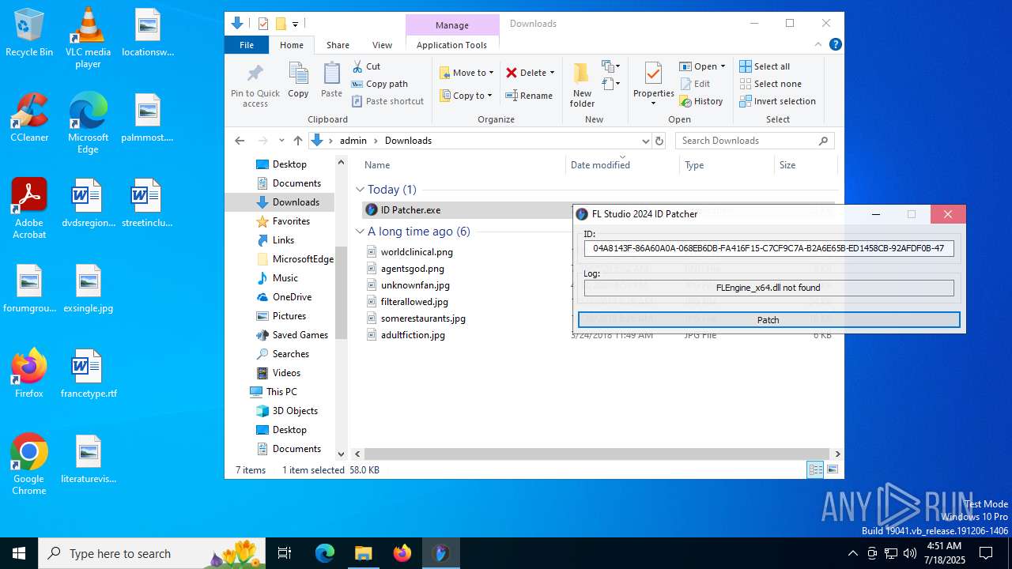Viewport: 1012px width, 569px height.
Task: Open the File menu tab
Action: click(247, 45)
